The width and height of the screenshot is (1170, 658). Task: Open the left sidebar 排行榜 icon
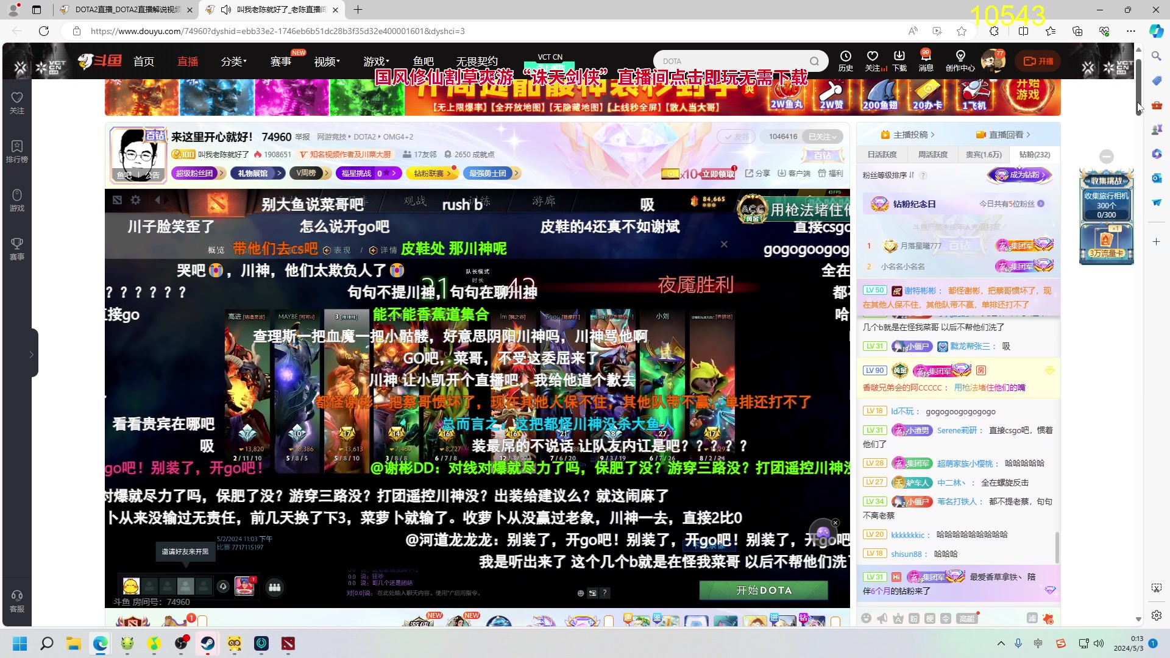17,146
